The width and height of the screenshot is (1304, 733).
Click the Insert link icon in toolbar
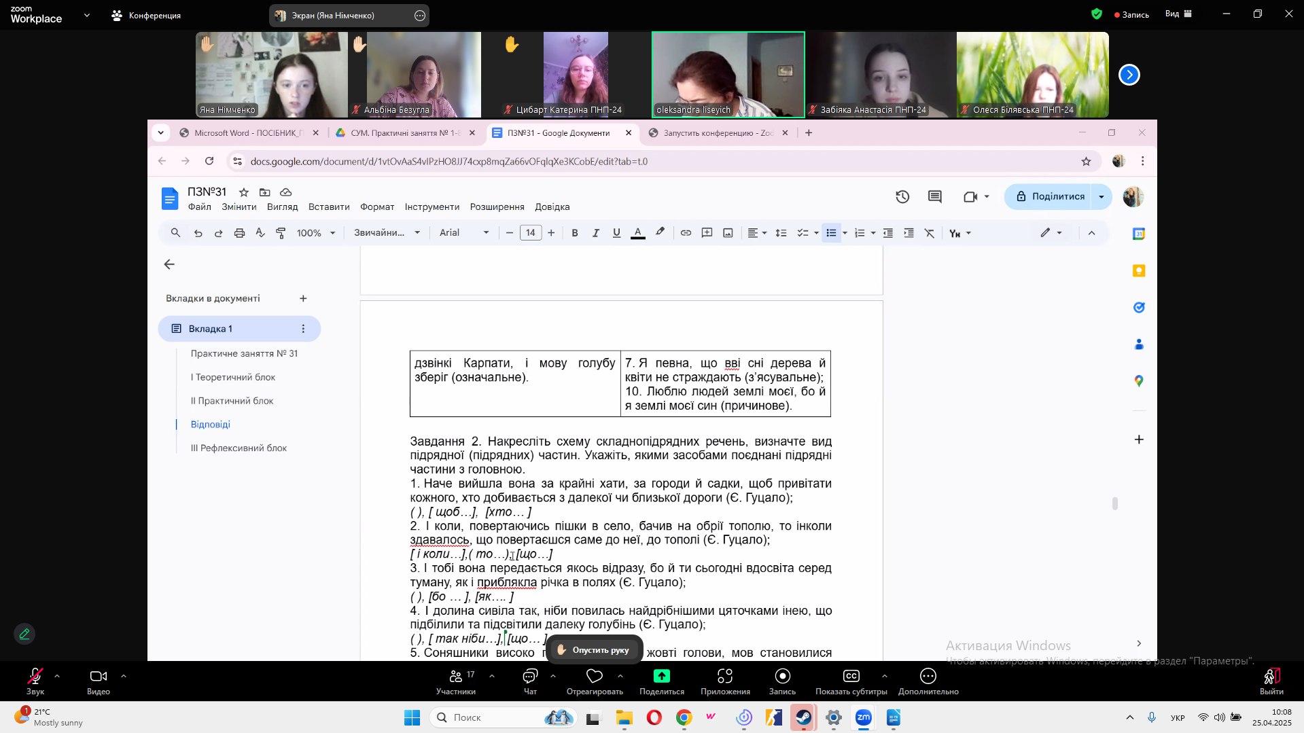pos(686,233)
